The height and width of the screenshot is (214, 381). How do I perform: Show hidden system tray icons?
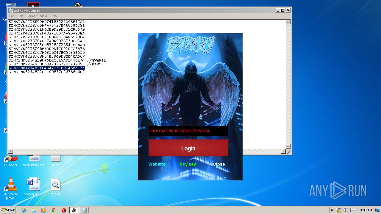point(332,210)
